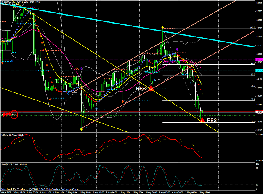Click the Weekly Pivot label
Screen dimensions: 263x194
(152, 72)
